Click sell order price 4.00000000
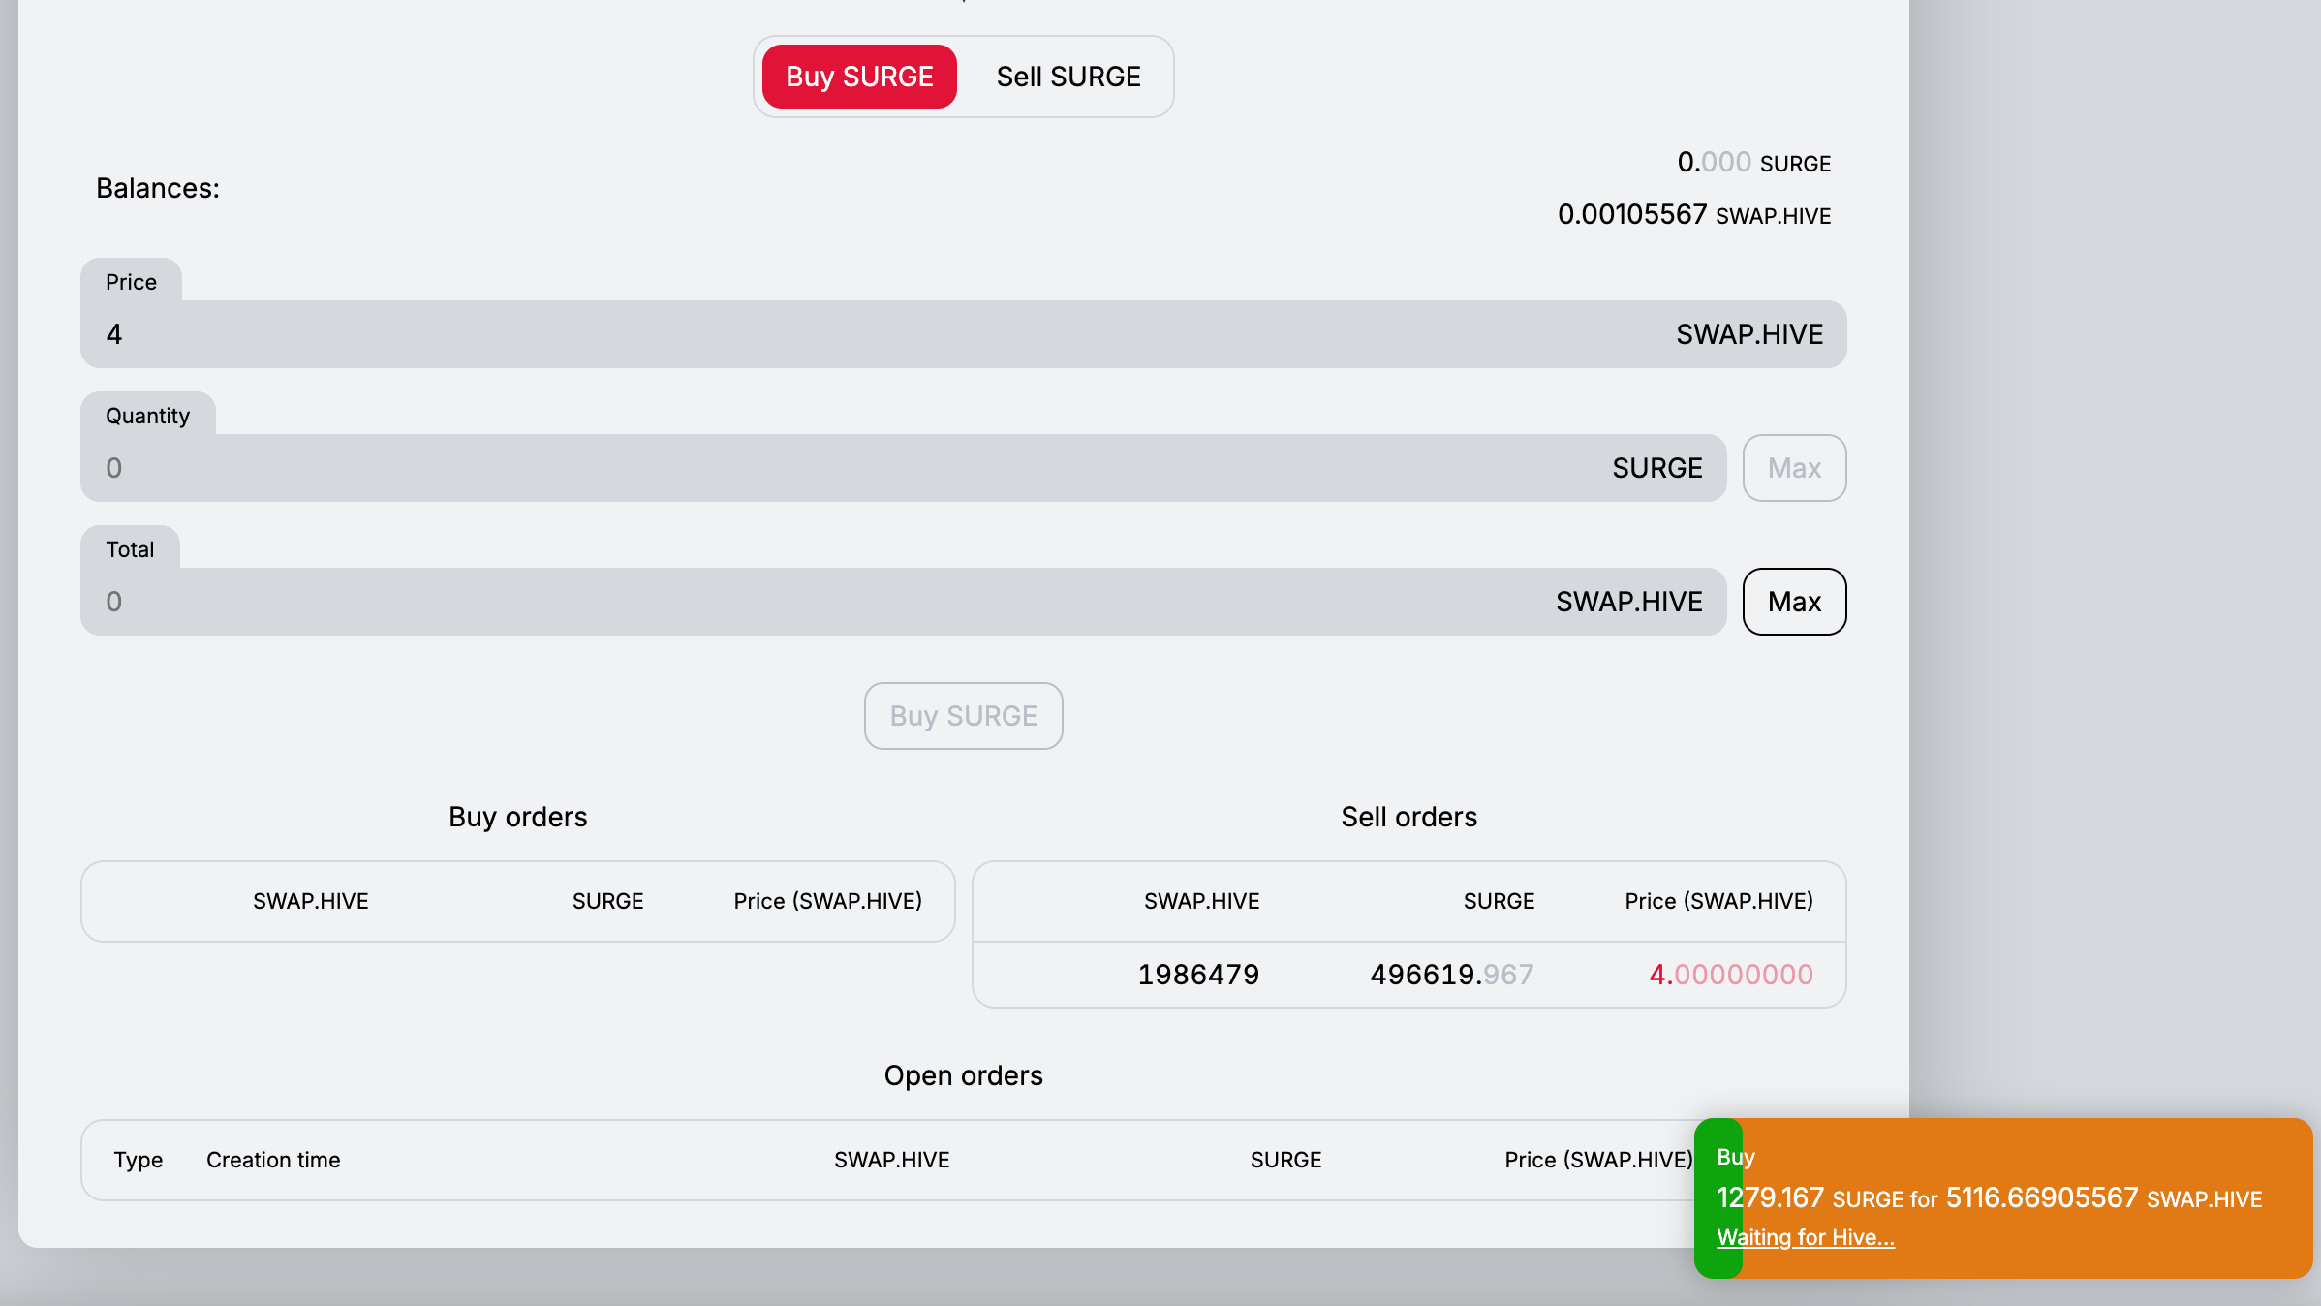This screenshot has height=1306, width=2321. [x=1730, y=975]
